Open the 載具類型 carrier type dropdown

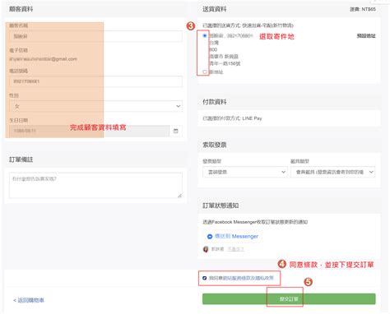332,172
